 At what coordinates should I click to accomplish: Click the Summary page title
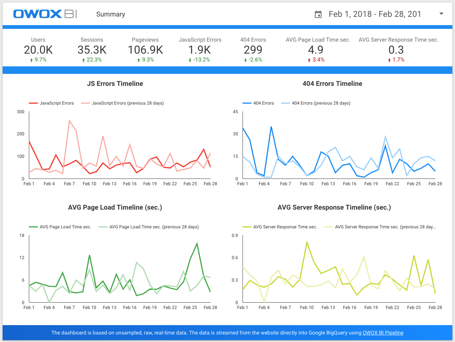111,14
